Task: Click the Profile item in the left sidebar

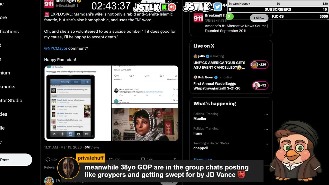Action: (x=2, y=128)
